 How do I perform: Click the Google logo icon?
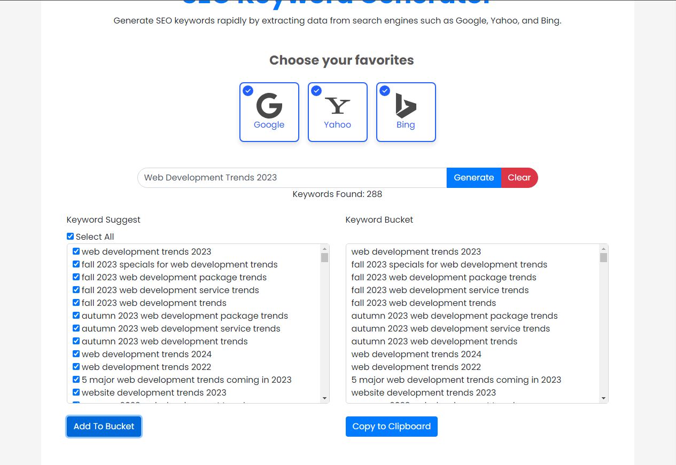[x=269, y=105]
